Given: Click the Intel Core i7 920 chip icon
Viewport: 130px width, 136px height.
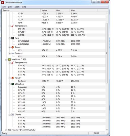Looking at the screenshot, I should tap(9, 60).
